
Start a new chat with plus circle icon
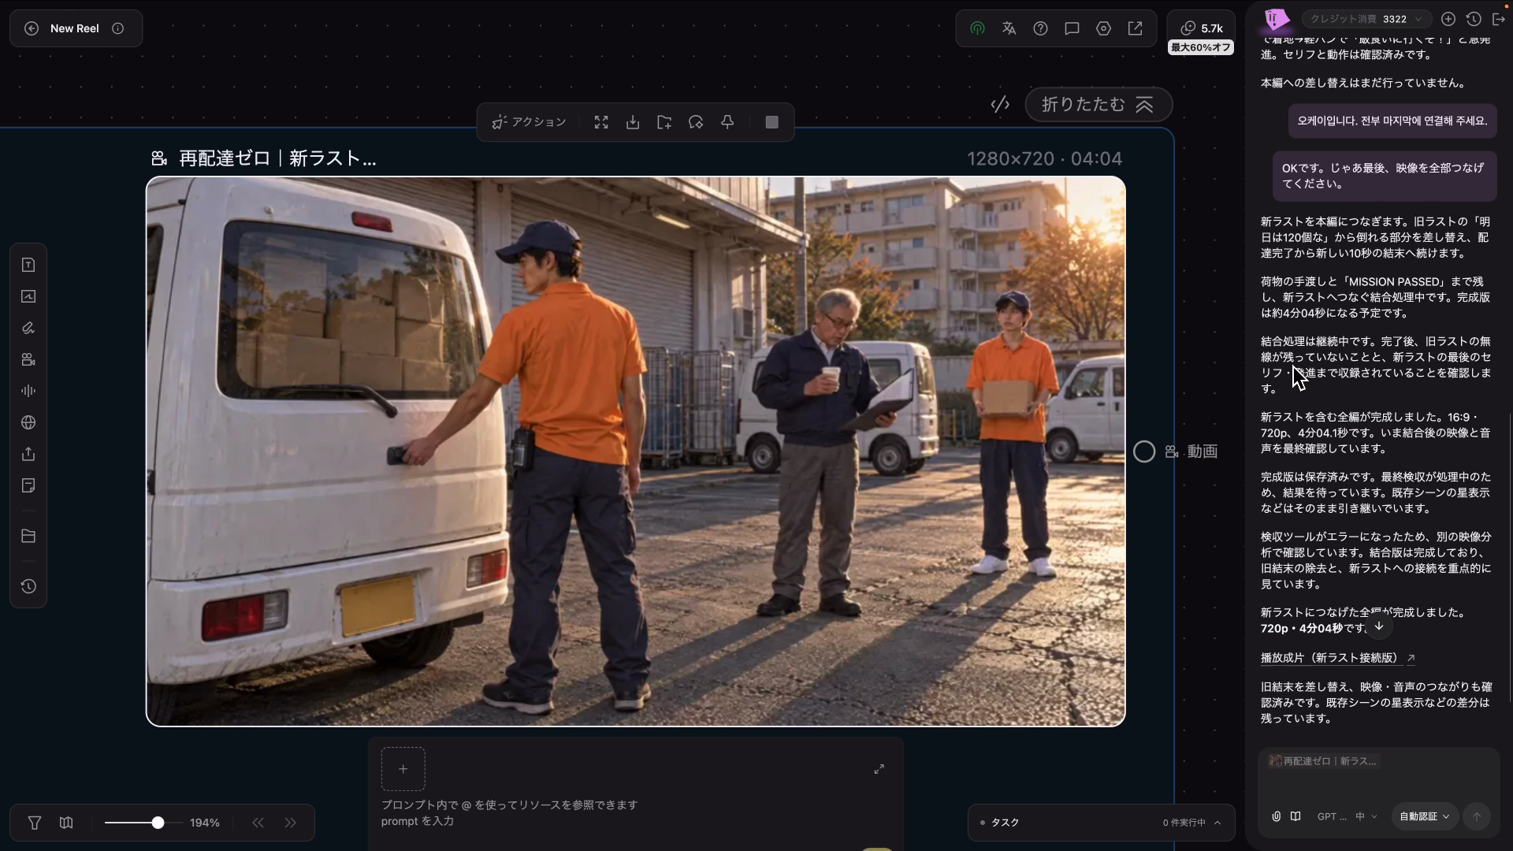pos(1448,19)
